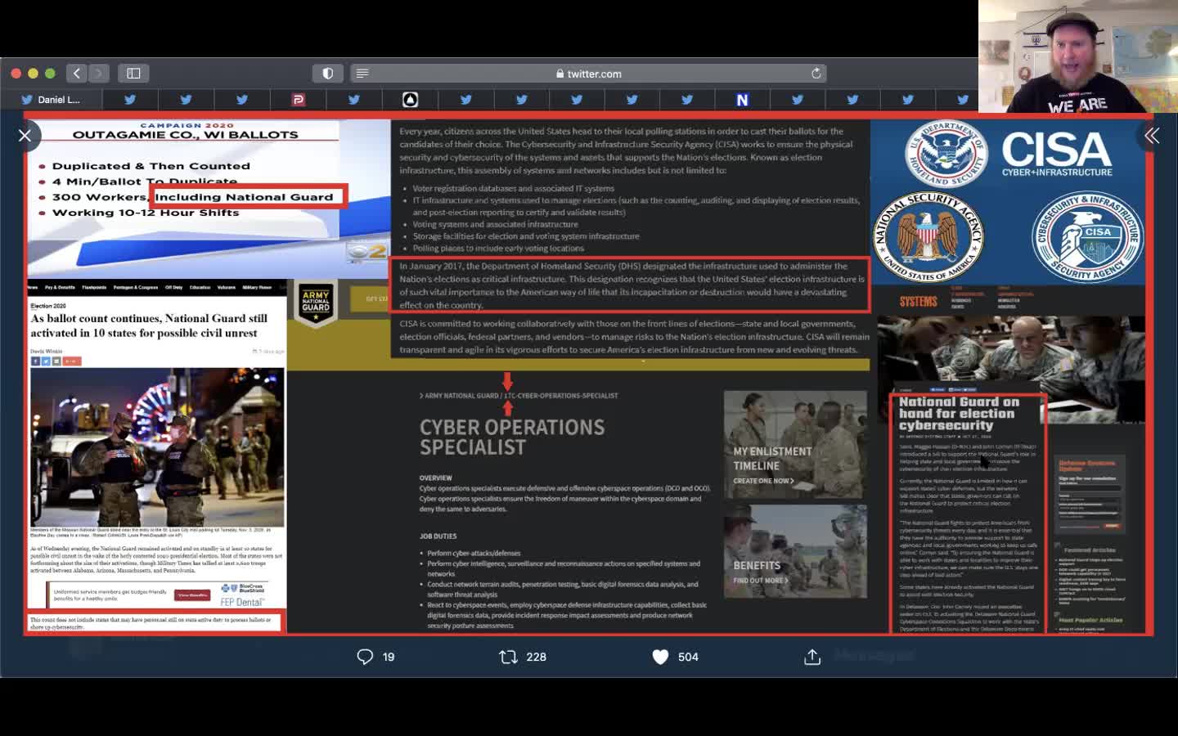Click the twitter.com address field
Viewport: 1178px width, 736px height.
[x=588, y=74]
